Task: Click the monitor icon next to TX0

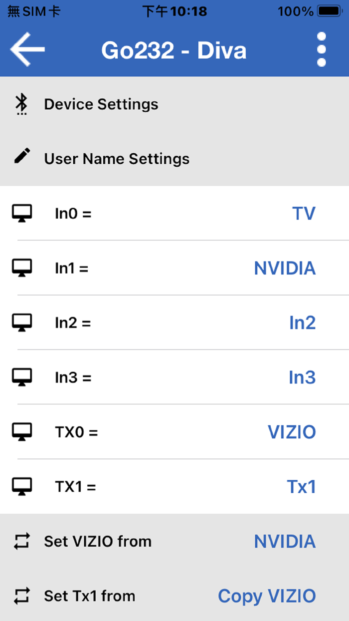Action: (x=22, y=432)
